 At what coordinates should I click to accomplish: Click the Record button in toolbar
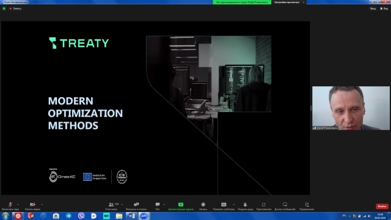click(x=203, y=206)
